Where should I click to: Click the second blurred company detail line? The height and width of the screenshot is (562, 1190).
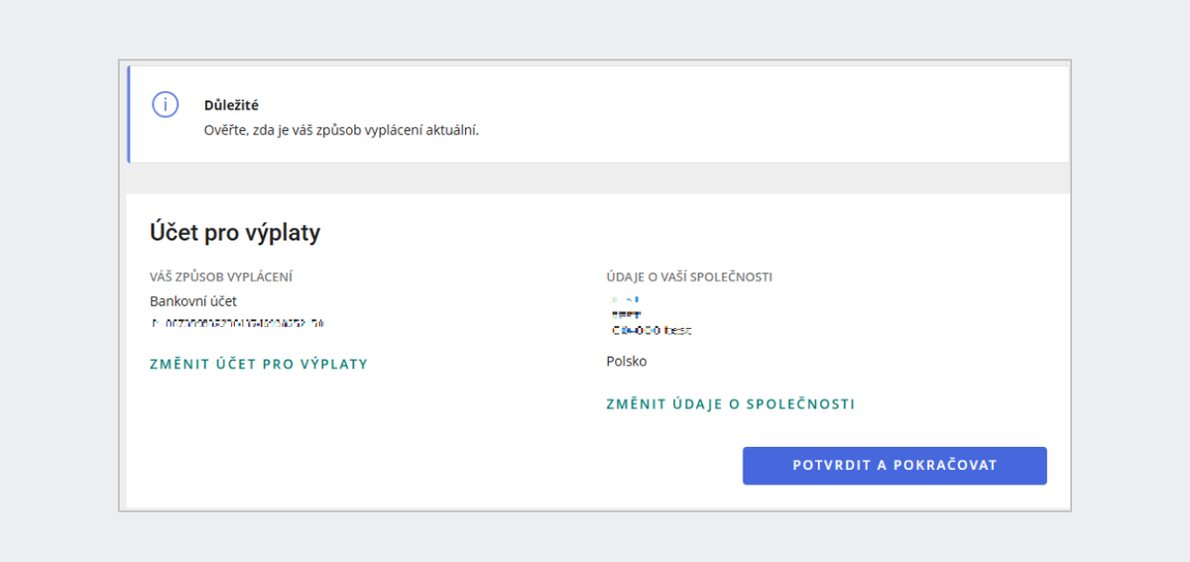tap(626, 314)
